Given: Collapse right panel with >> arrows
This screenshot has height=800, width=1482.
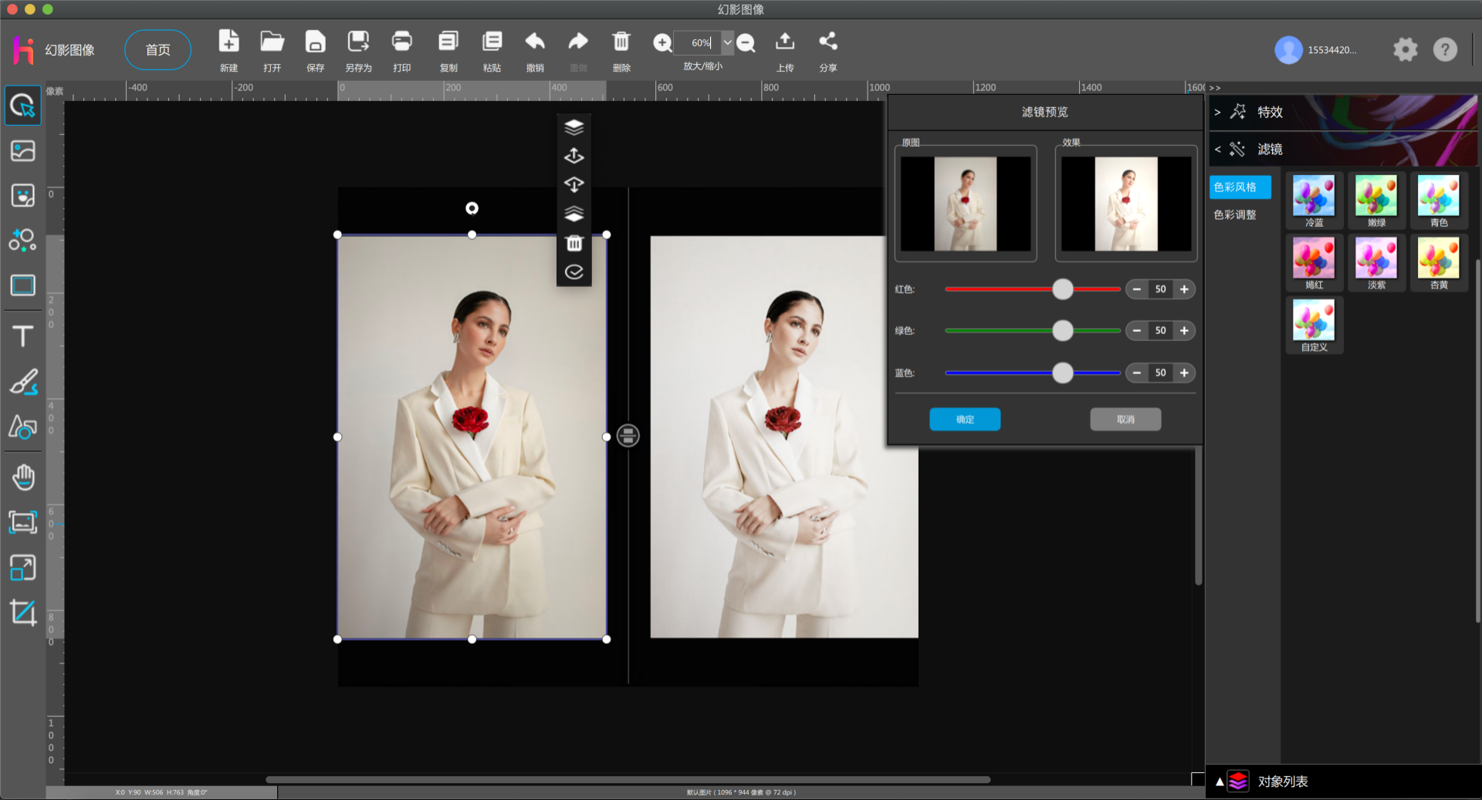Looking at the screenshot, I should point(1215,88).
